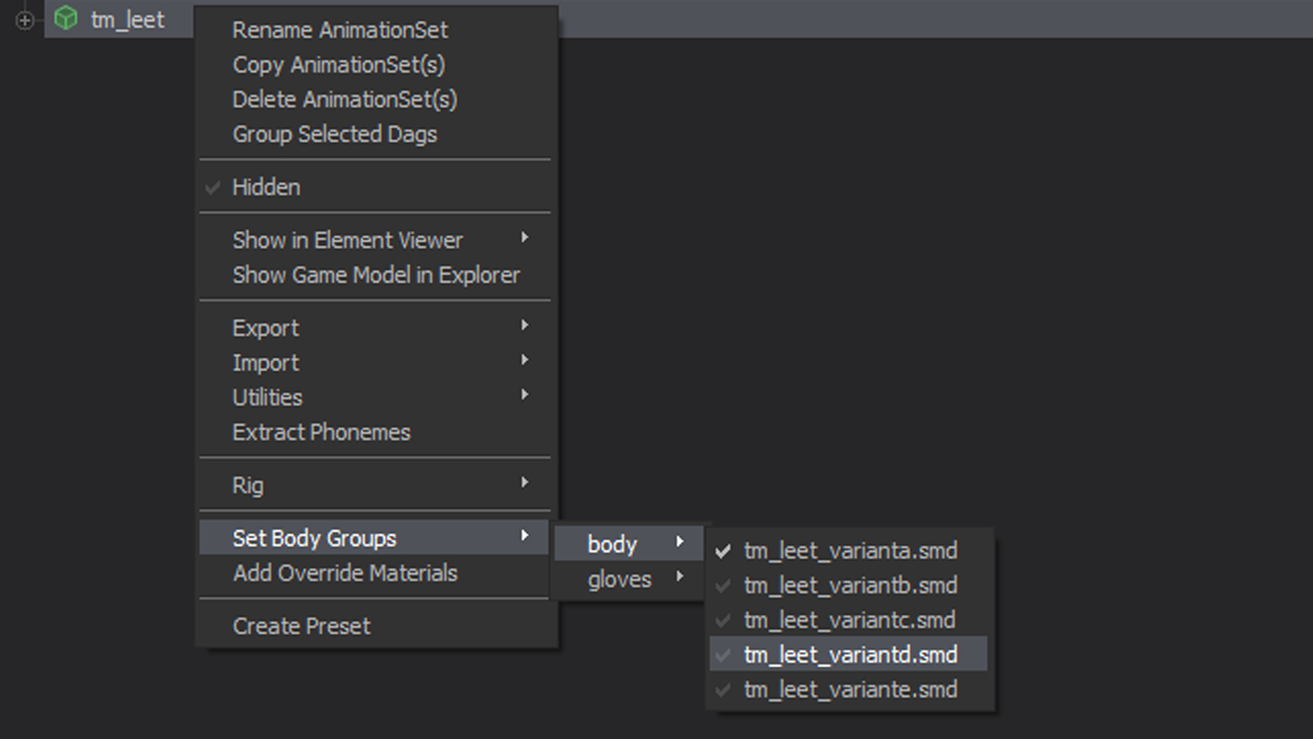Select tm_leet_variantb.smd body variant

pos(849,586)
